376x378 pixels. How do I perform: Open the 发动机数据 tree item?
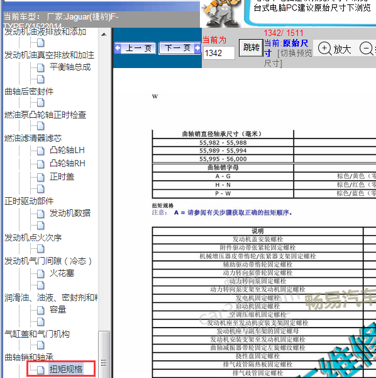pyautogui.click(x=70, y=213)
